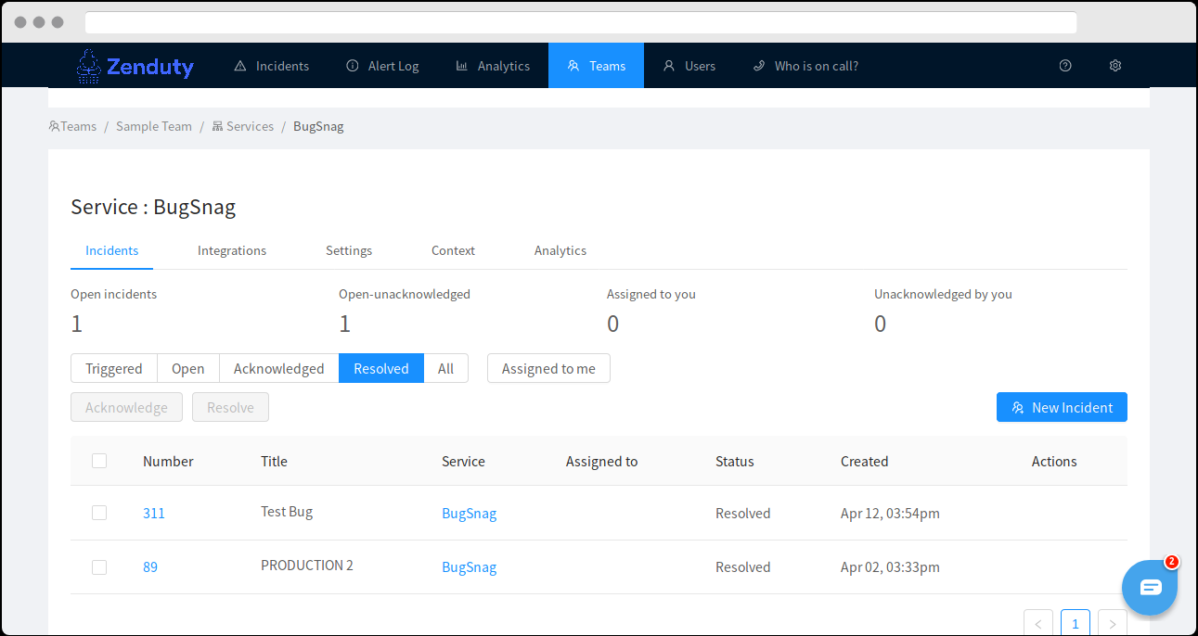Open Incidents in the top navigation
This screenshot has width=1198, height=636.
click(272, 66)
